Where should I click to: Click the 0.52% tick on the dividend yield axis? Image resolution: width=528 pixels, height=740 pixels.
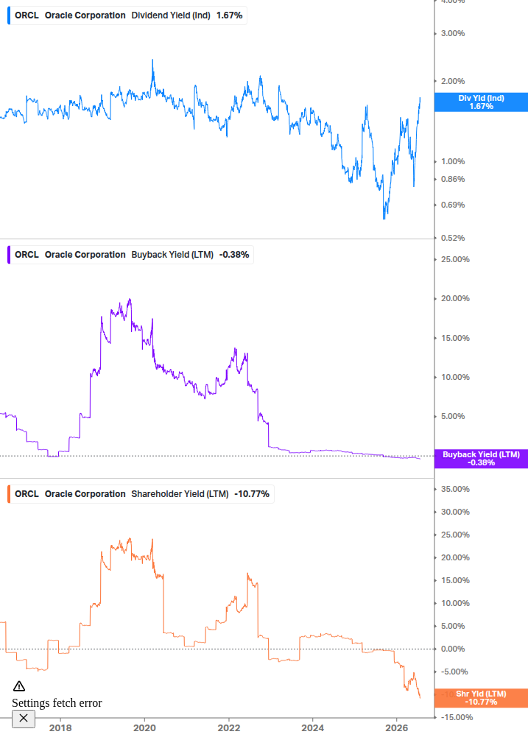tap(453, 239)
